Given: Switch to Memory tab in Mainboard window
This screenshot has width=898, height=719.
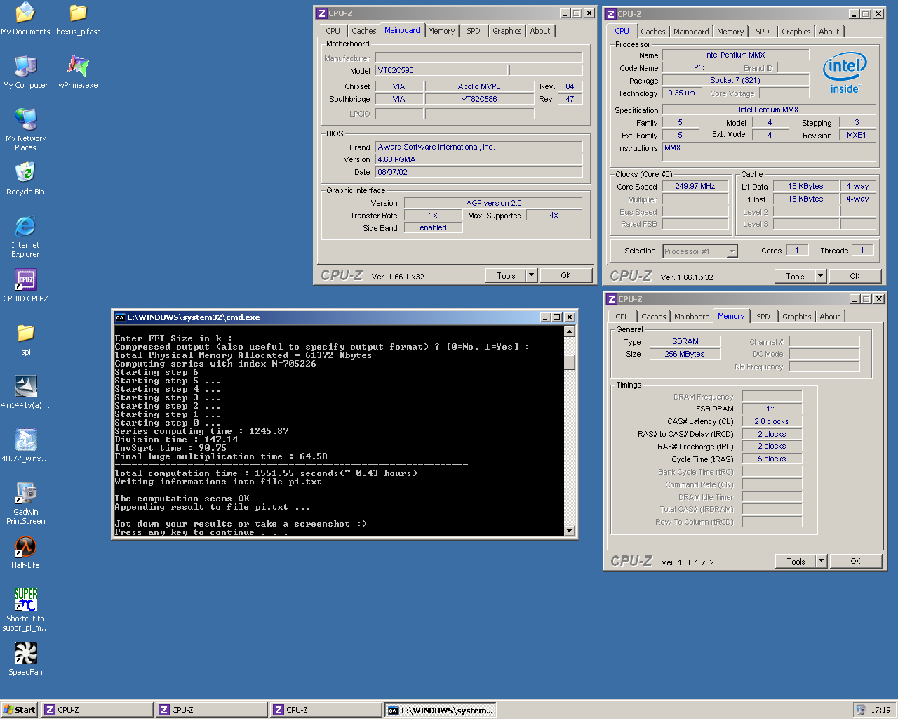Looking at the screenshot, I should tap(441, 31).
